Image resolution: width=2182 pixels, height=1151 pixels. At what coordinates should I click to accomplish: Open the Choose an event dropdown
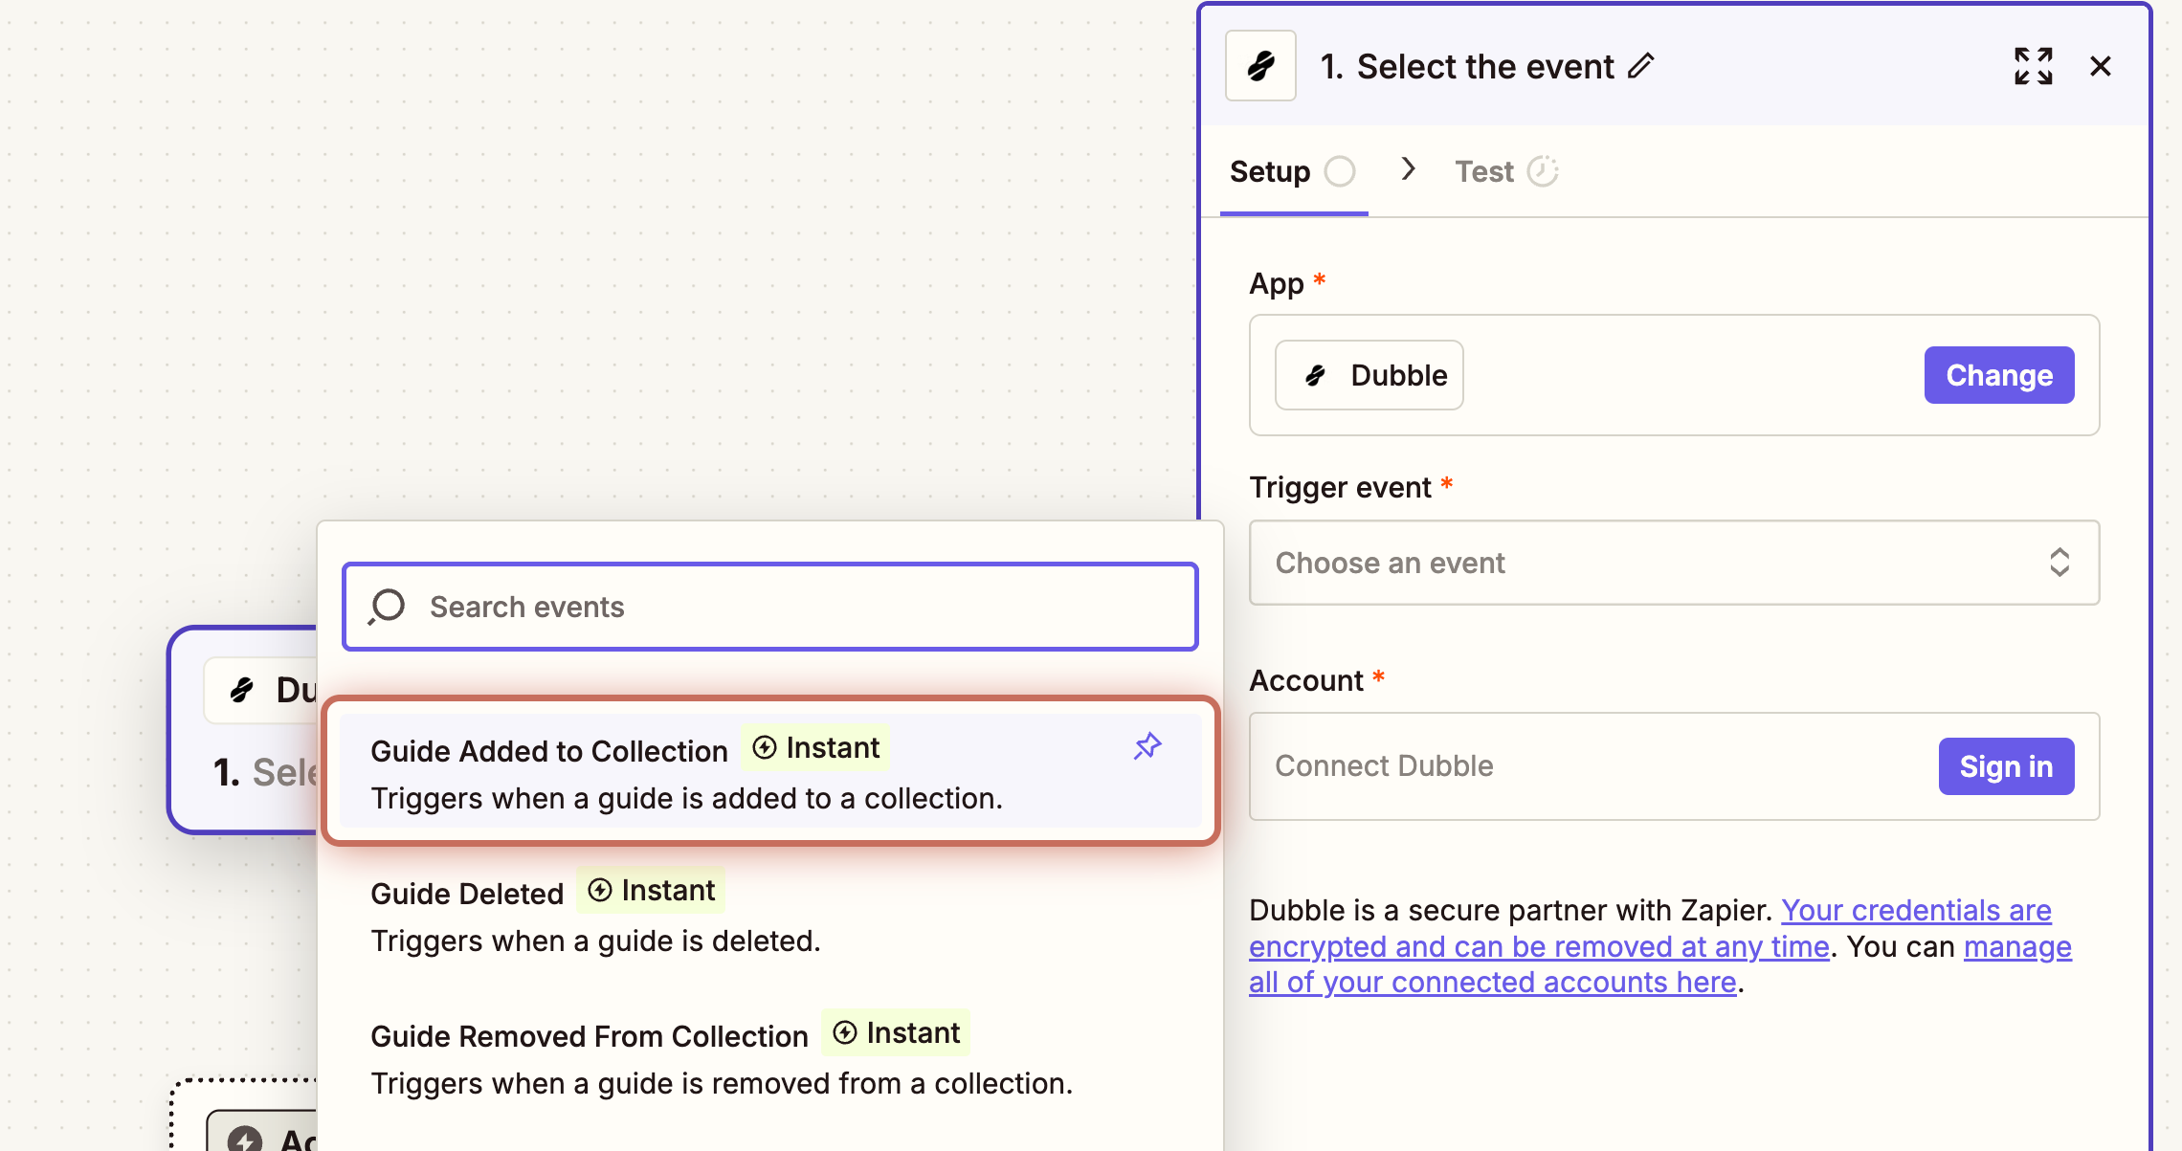pos(1674,563)
